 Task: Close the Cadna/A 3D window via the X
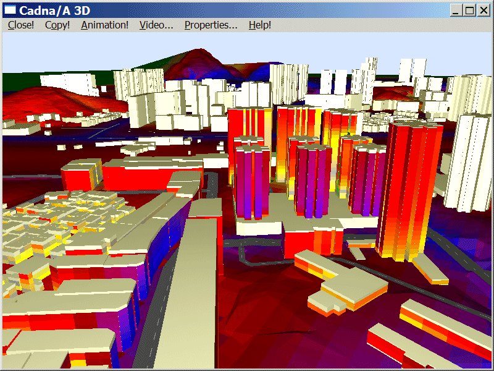pyautogui.click(x=484, y=11)
